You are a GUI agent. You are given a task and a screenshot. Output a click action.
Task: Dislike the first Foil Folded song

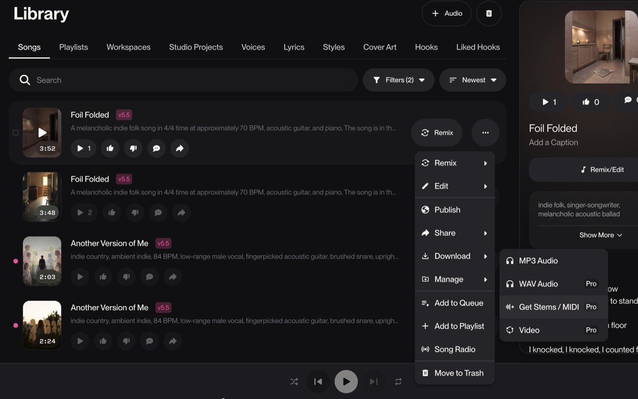[133, 148]
